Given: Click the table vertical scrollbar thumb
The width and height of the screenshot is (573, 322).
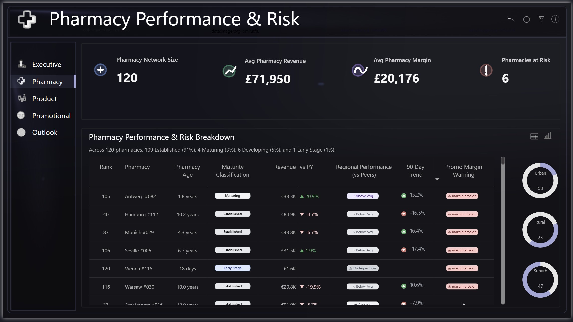Looking at the screenshot, I should pyautogui.click(x=503, y=161).
